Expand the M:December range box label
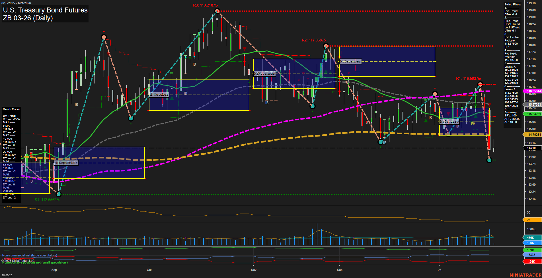The width and height of the screenshot is (542, 278). 350,61
